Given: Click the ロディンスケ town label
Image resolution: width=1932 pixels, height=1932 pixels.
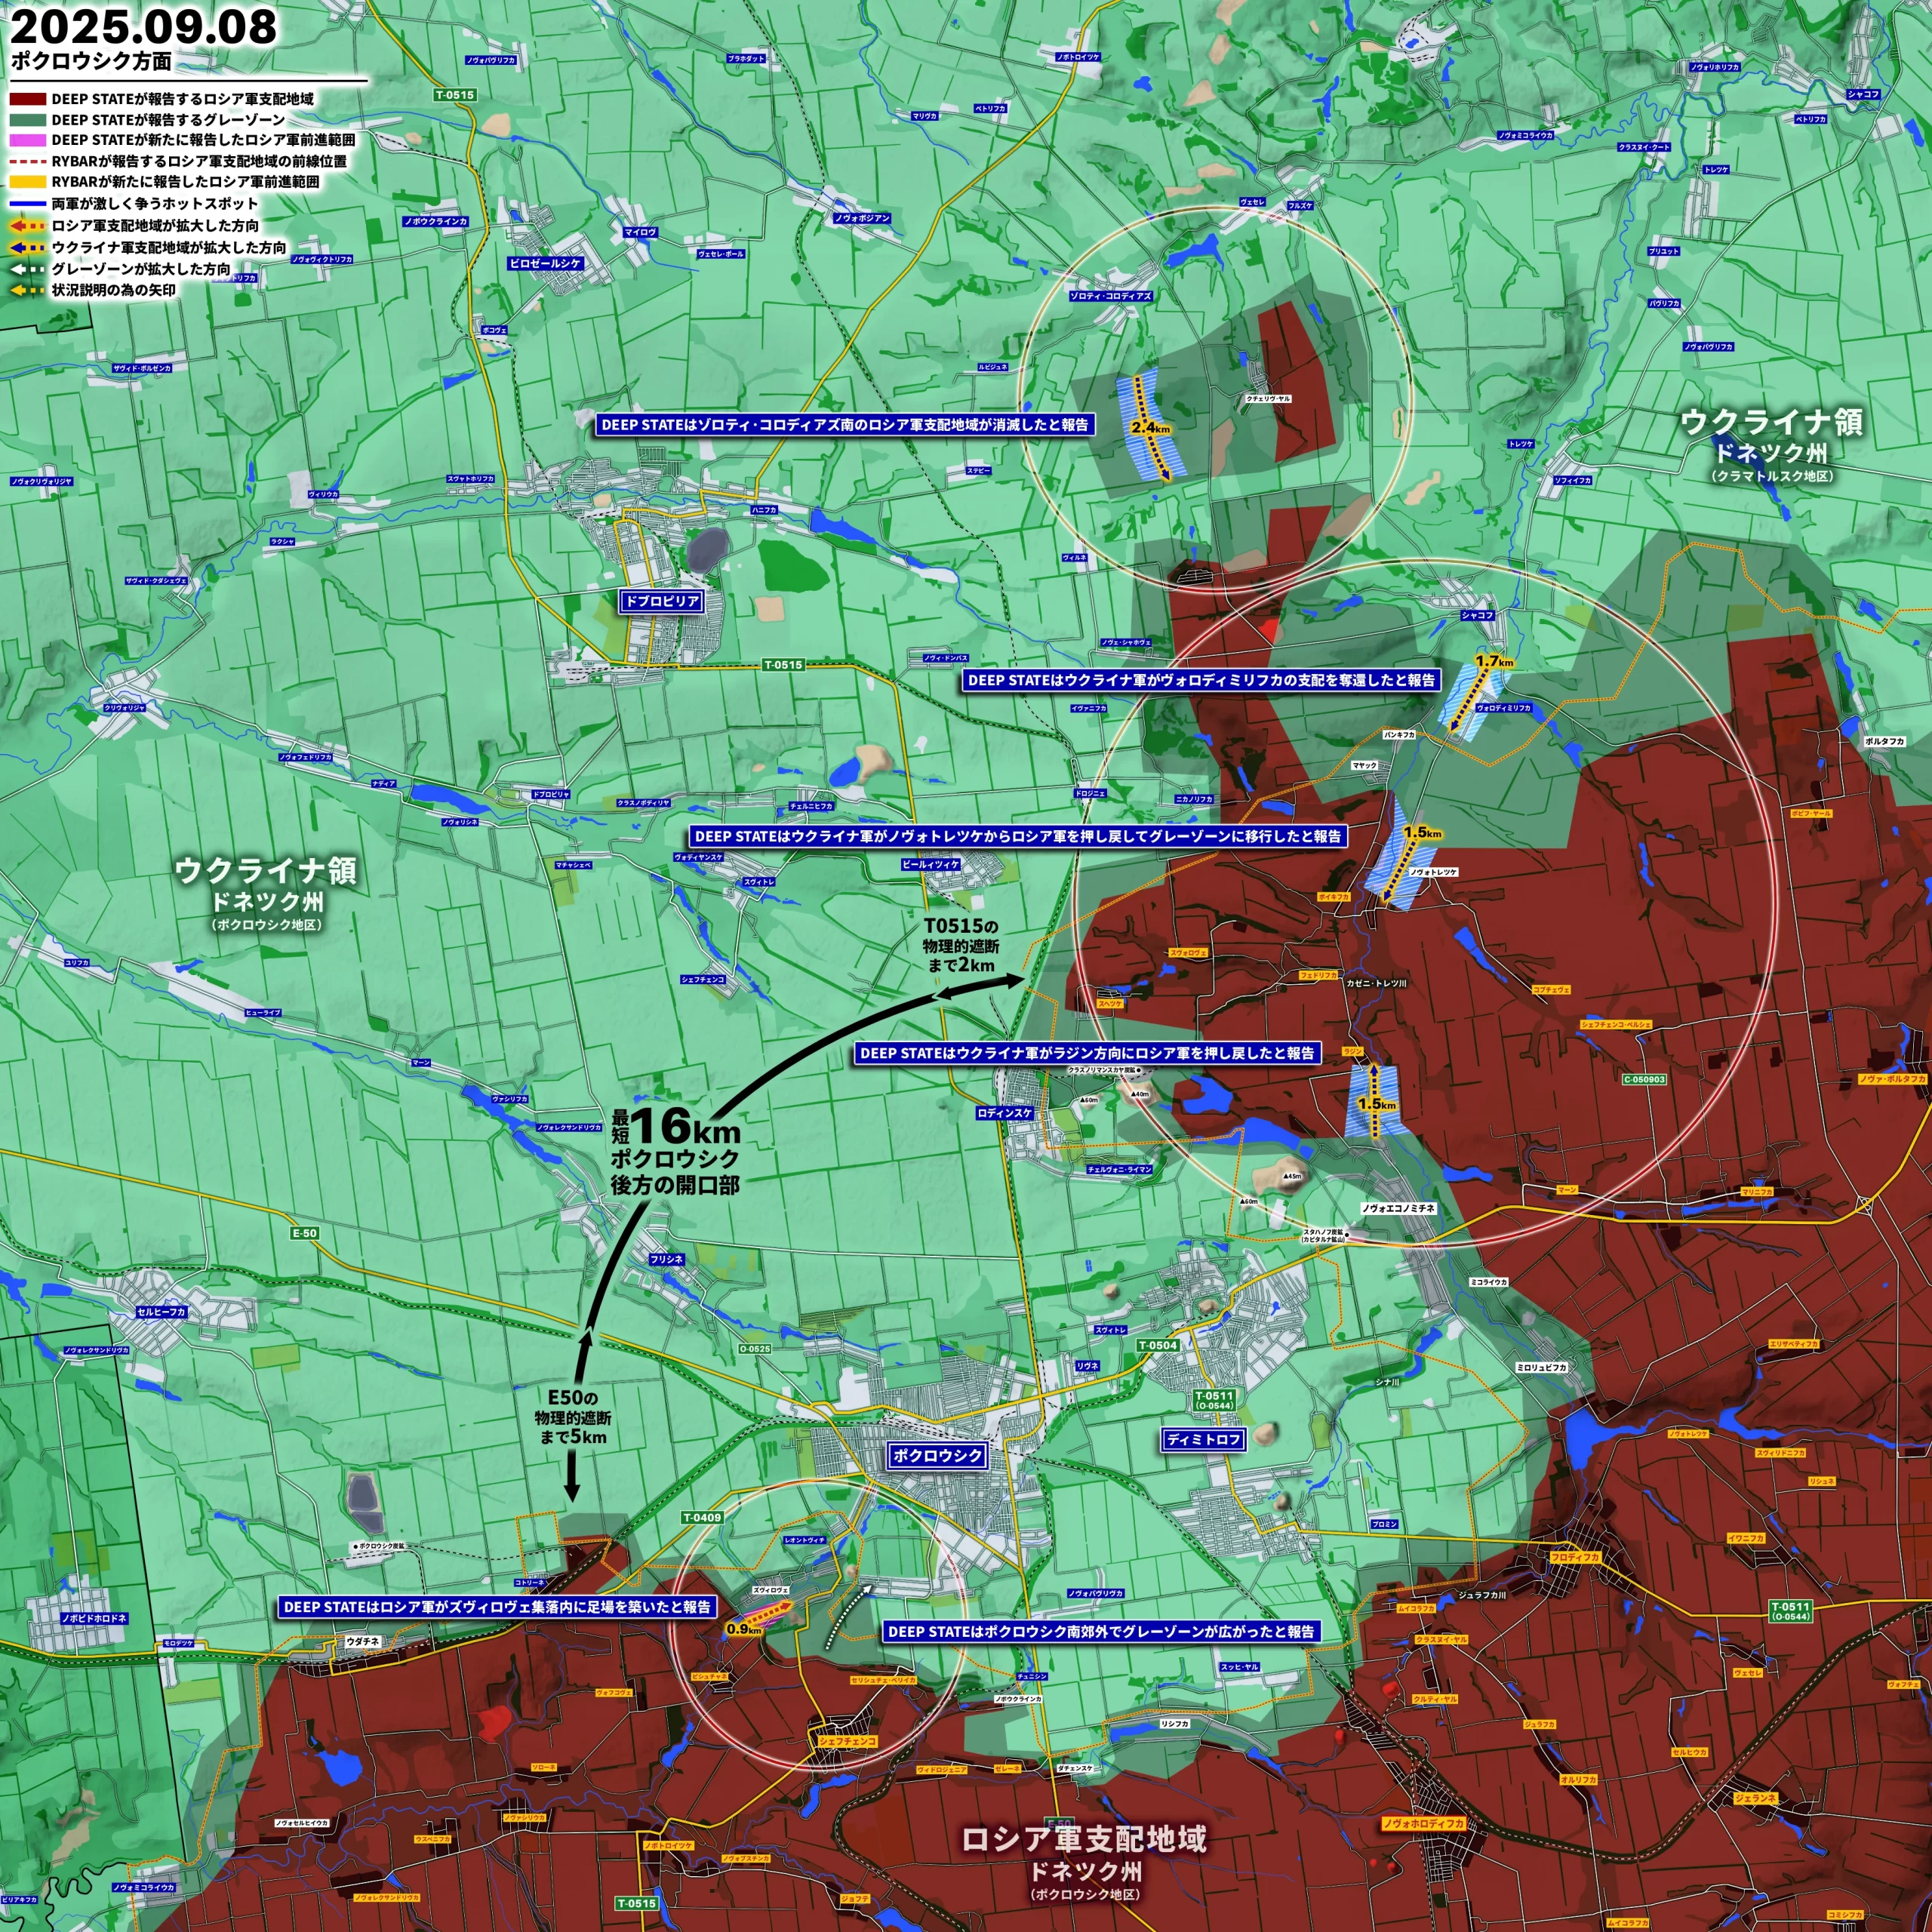Looking at the screenshot, I should coord(1004,1113).
